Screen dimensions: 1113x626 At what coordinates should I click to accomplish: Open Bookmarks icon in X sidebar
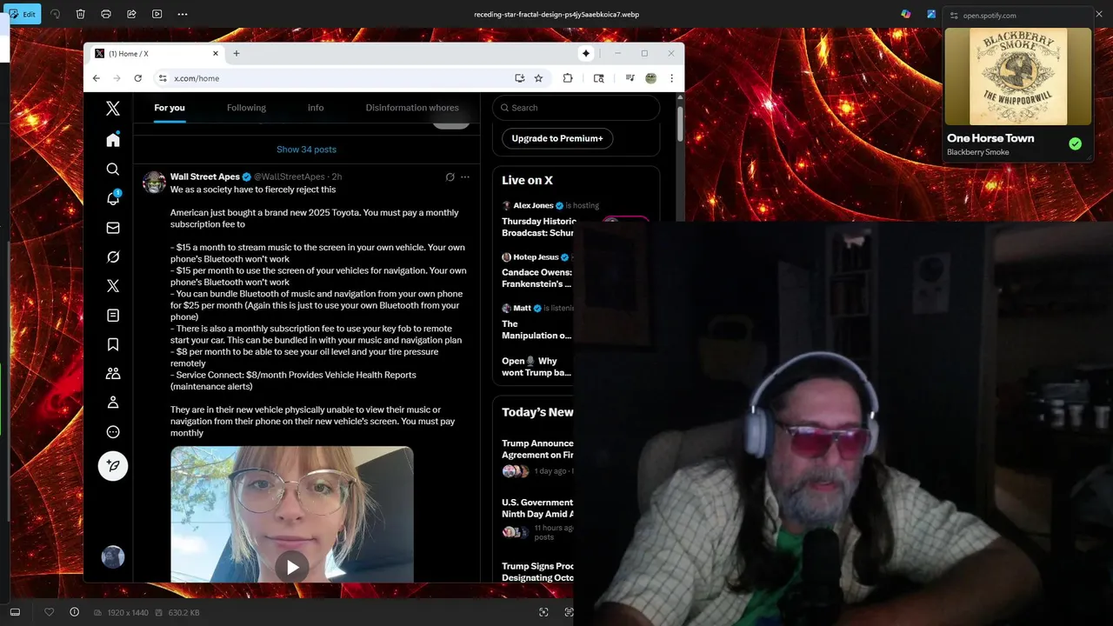click(x=113, y=344)
